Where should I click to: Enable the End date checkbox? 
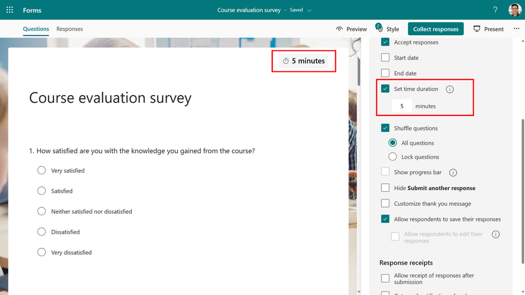(385, 73)
